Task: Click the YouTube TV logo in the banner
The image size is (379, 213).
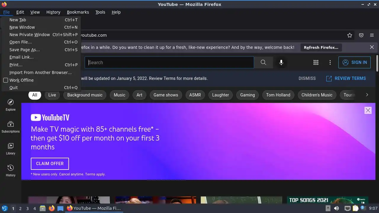Action: tap(50, 117)
